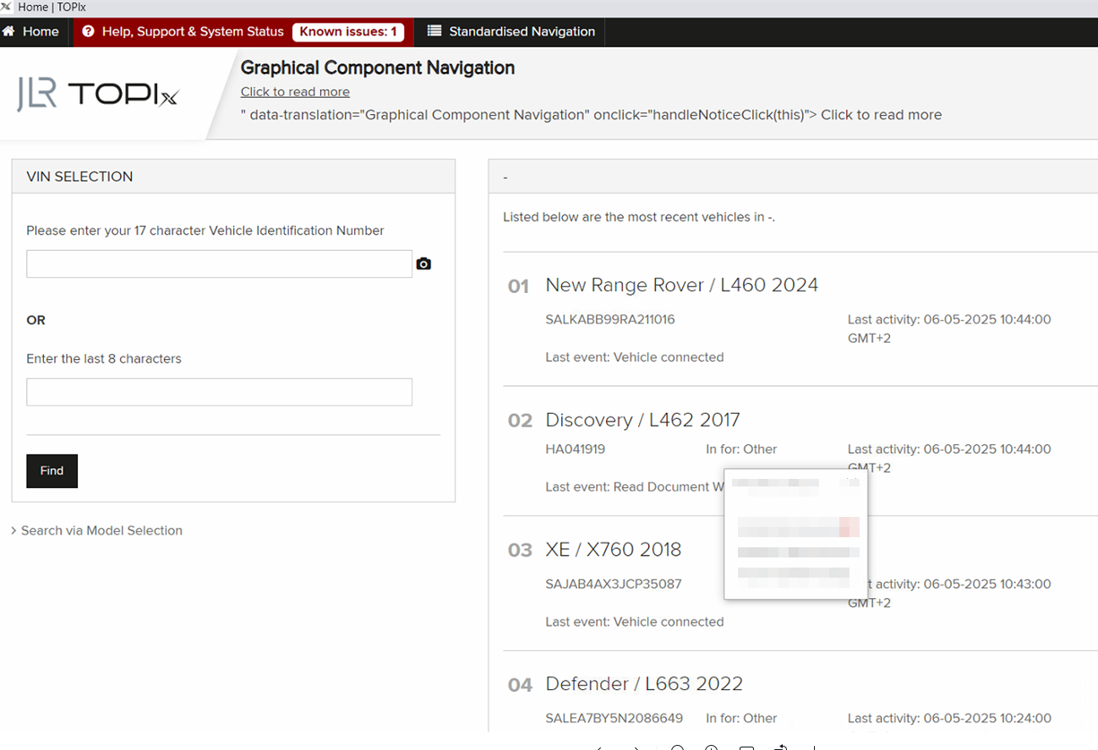Viewport: 1098px width, 750px height.
Task: Click the Graphical Component Navigation heading
Action: click(x=378, y=68)
